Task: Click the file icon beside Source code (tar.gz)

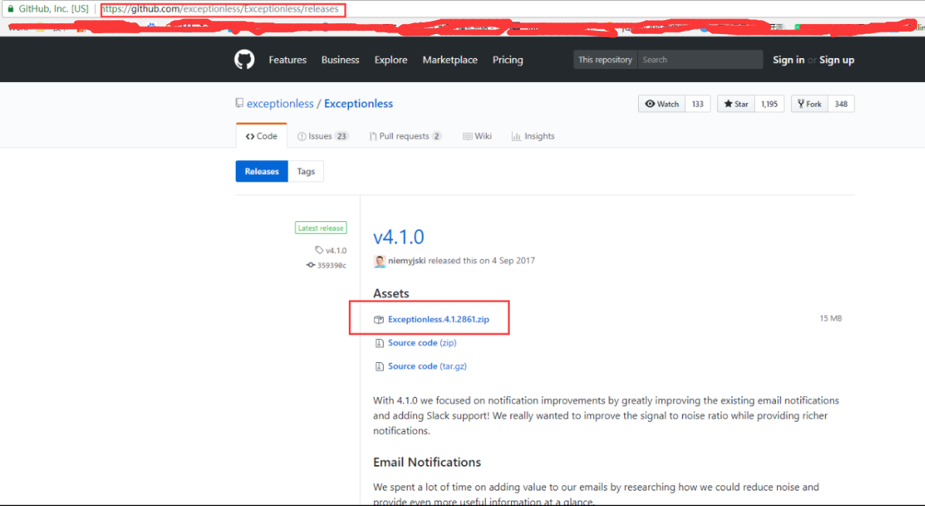Action: click(379, 367)
